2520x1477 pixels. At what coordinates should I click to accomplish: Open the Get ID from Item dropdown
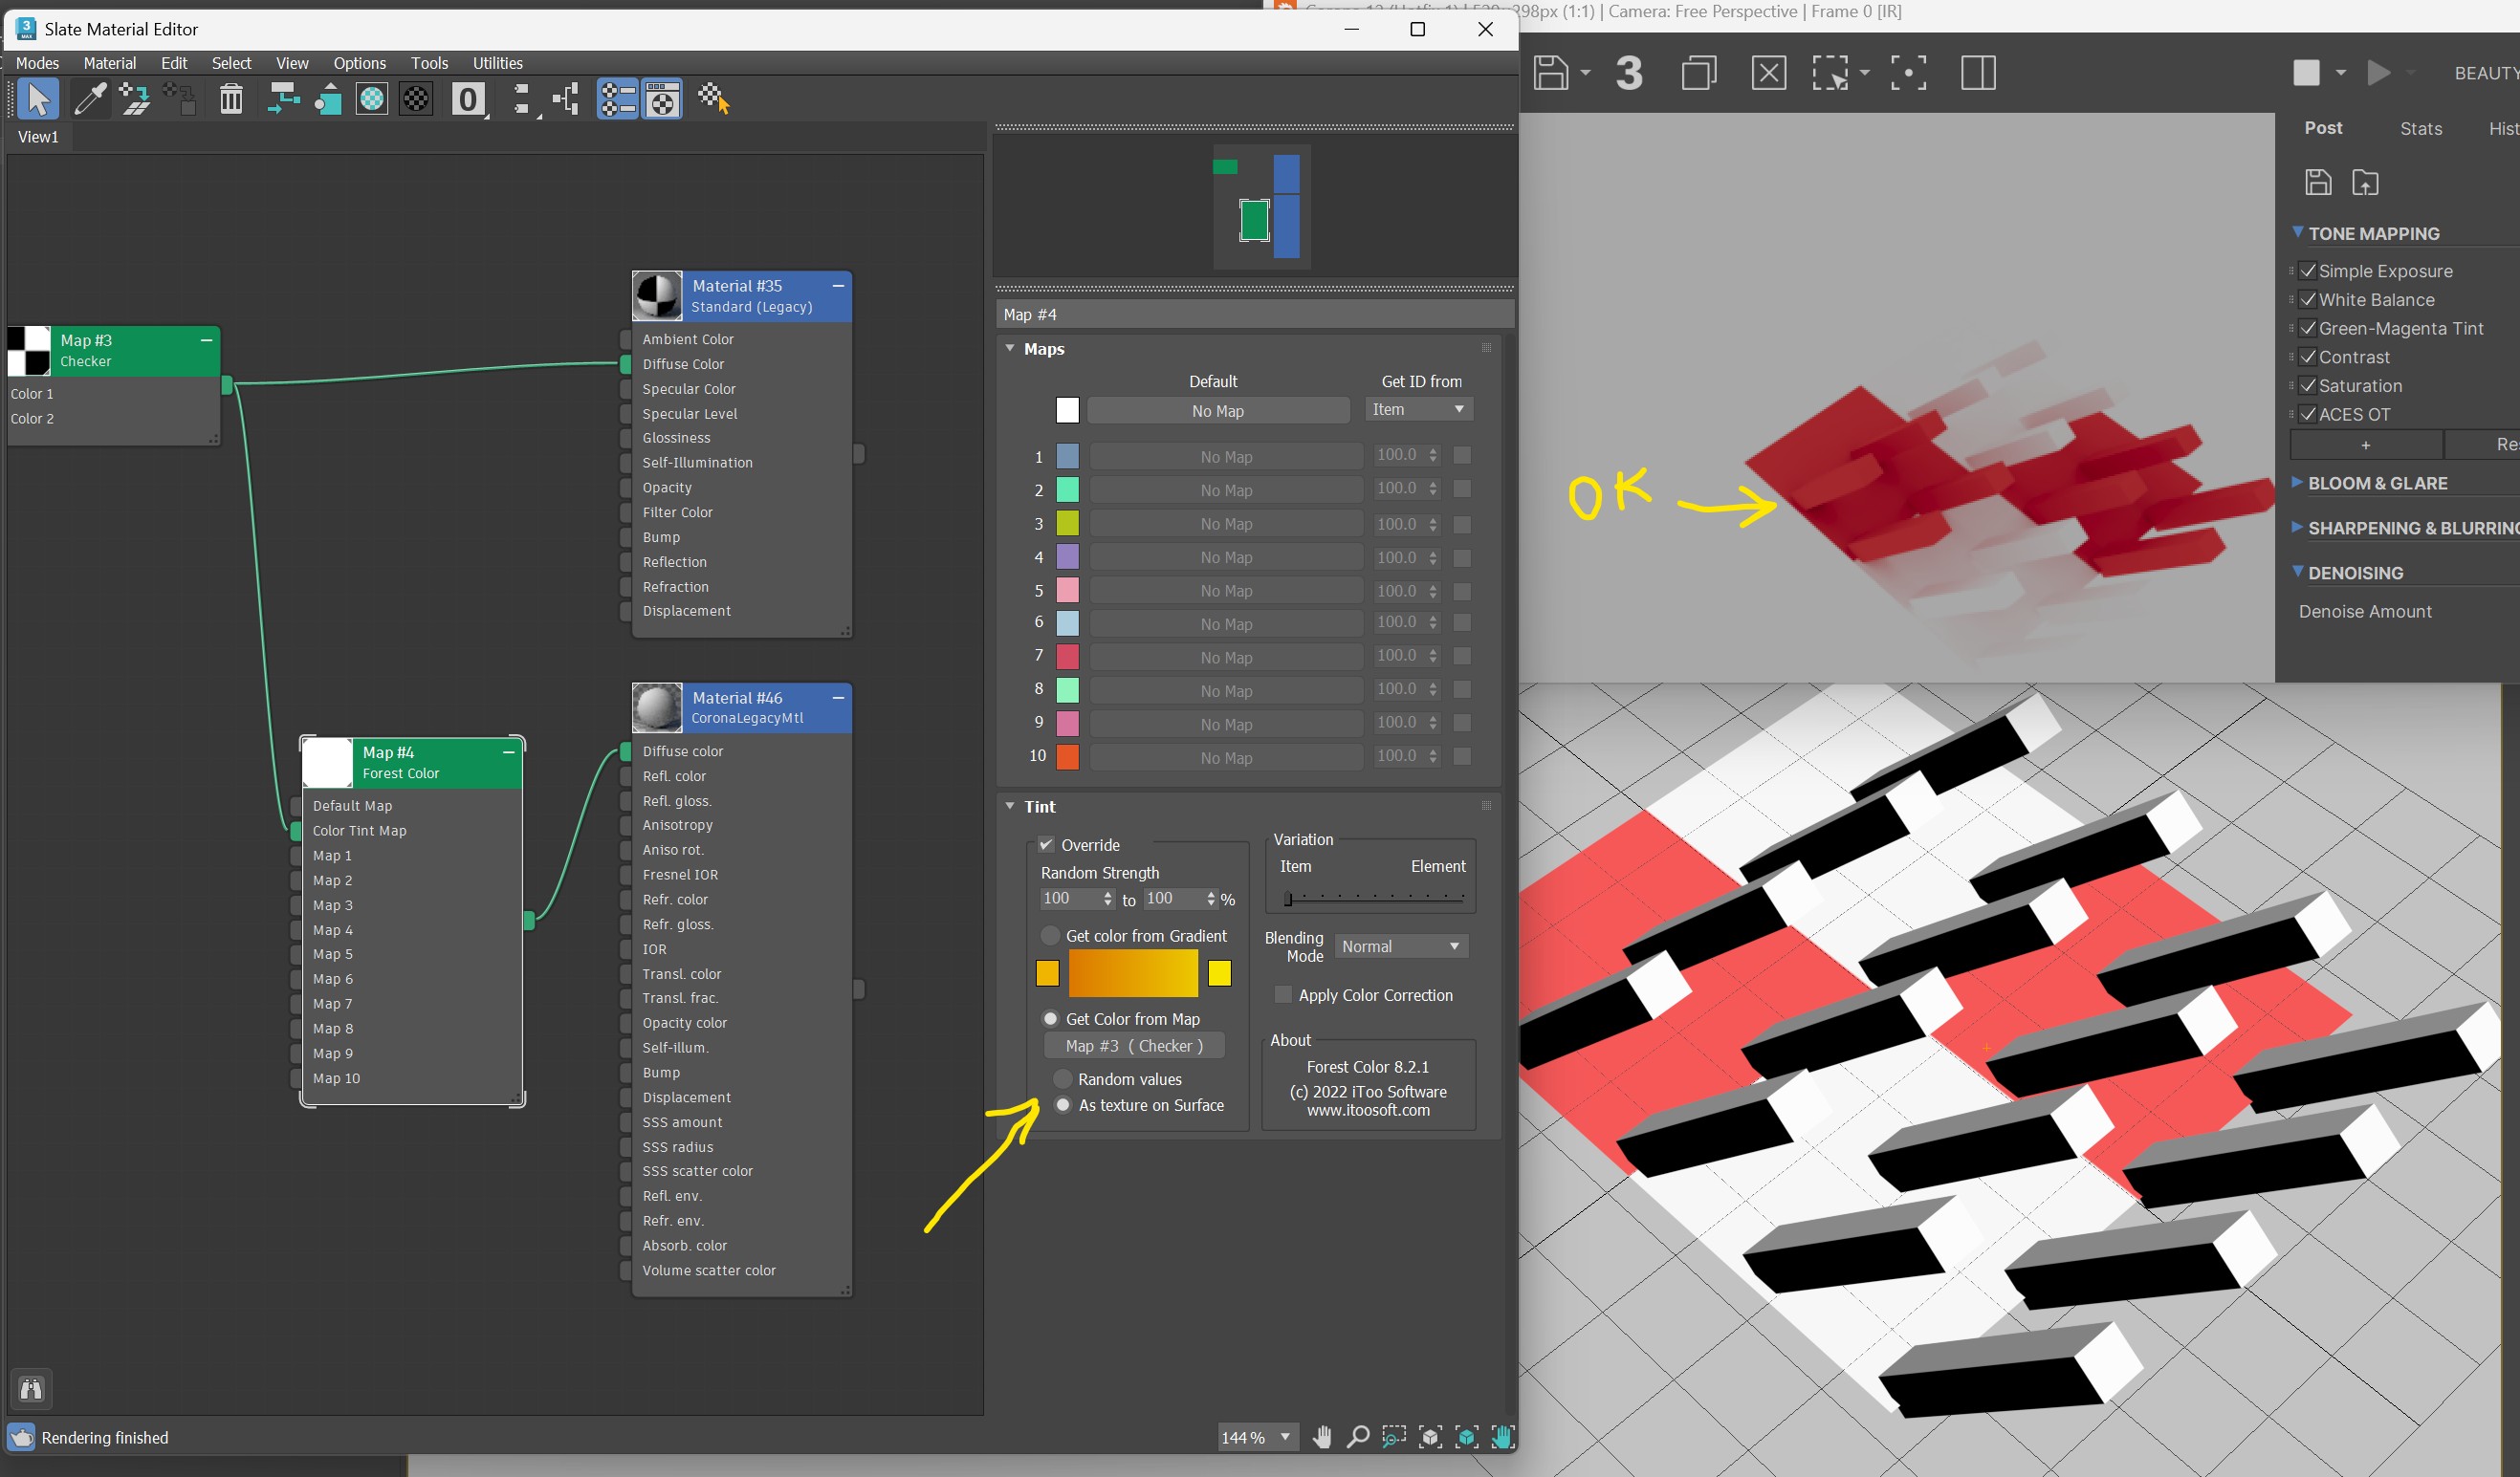click(1418, 410)
